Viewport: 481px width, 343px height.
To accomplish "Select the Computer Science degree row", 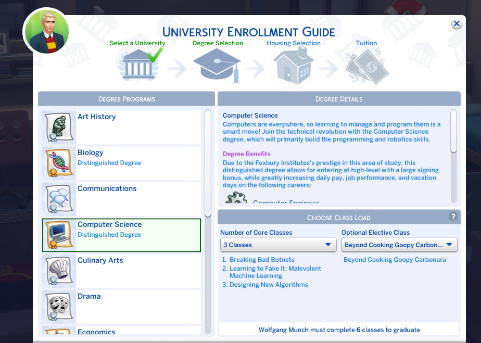I will click(121, 235).
